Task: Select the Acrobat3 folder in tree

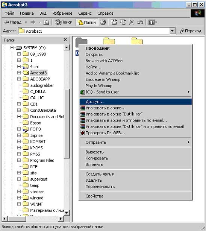Action: point(39,73)
